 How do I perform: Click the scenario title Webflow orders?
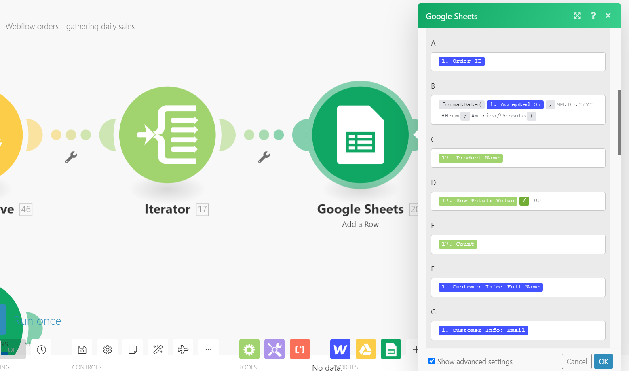click(x=70, y=26)
